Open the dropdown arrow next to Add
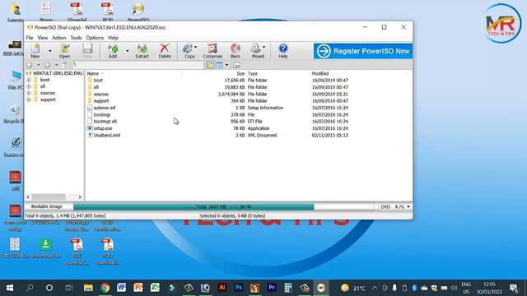This screenshot has height=296, width=527. click(127, 51)
